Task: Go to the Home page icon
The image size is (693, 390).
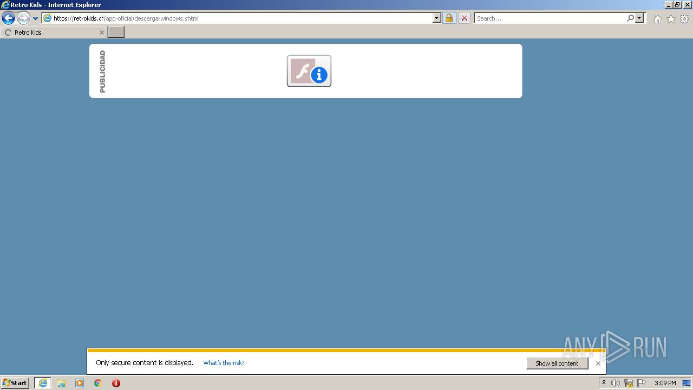Action: (657, 19)
